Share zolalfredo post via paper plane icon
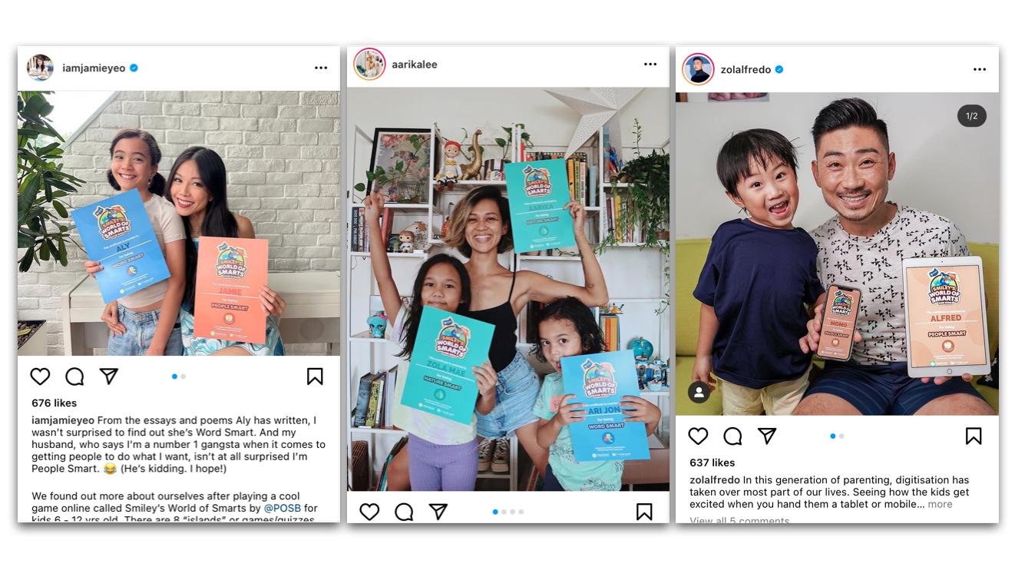Viewport: 1015px width, 567px height. (x=767, y=436)
